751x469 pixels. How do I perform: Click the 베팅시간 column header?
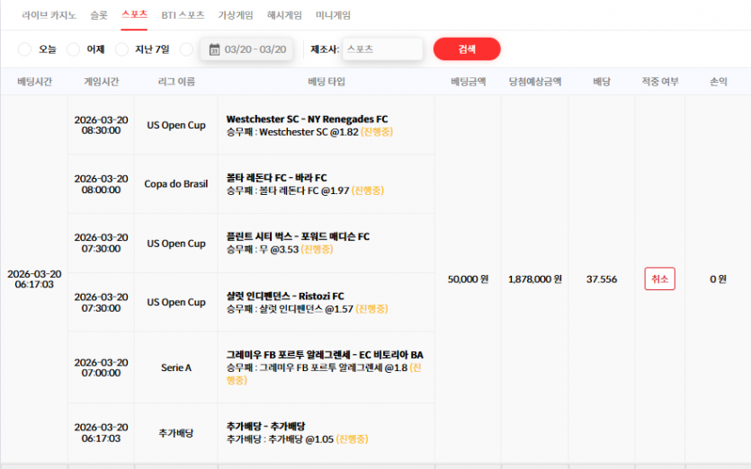[34, 82]
